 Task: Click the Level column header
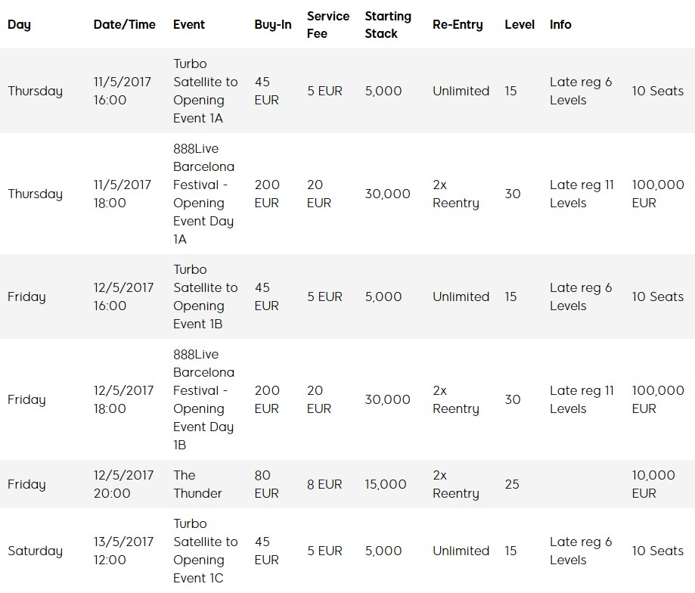tap(520, 24)
